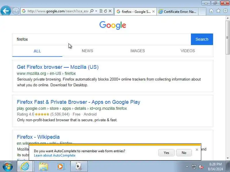This screenshot has height=172, width=230.
Task: Select the IMAGES results tab
Action: click(x=138, y=51)
